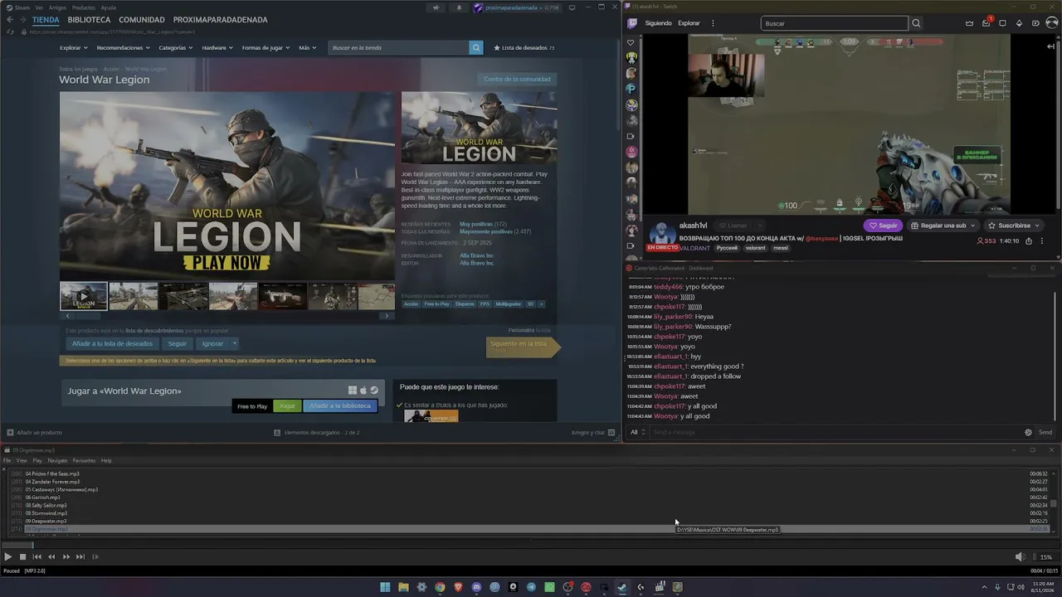Viewport: 1062px width, 597px height.
Task: Open the Ignorar dropdown arrow
Action: (235, 343)
